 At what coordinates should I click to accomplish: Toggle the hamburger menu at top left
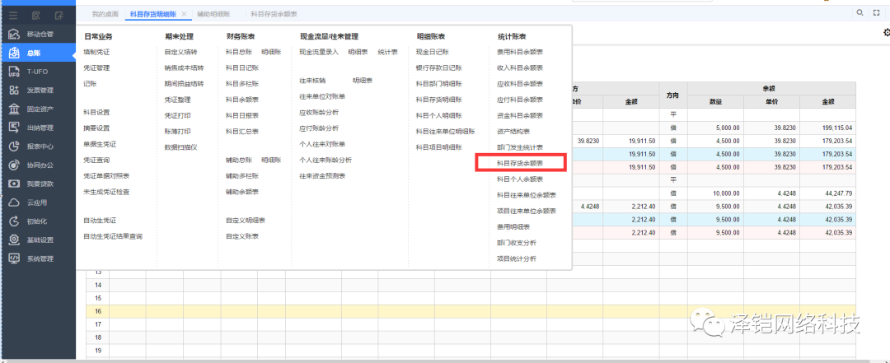tap(13, 15)
